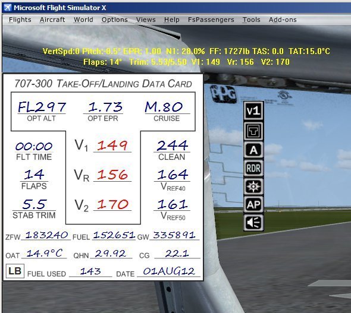The height and width of the screenshot is (313, 351).
Task: Open the AP autopilot panel icon
Action: (253, 204)
